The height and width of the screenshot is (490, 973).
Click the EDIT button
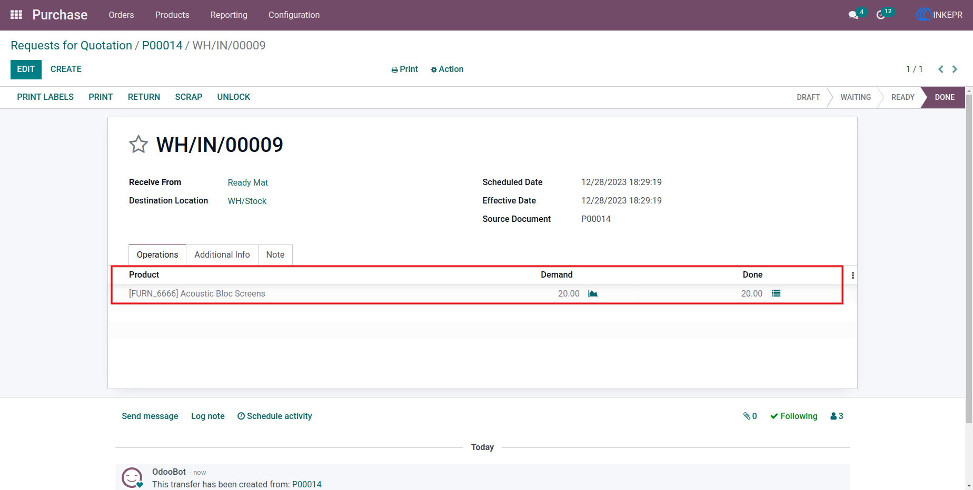26,69
